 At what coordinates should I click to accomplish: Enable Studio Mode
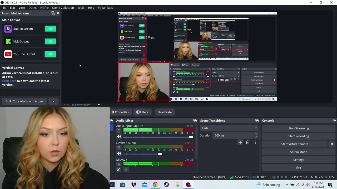[x=299, y=152]
